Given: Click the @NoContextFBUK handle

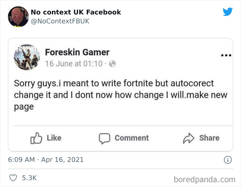Looking at the screenshot, I should tap(60, 21).
